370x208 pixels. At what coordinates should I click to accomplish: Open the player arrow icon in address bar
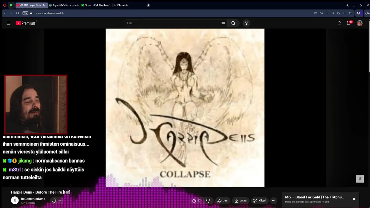point(333,13)
